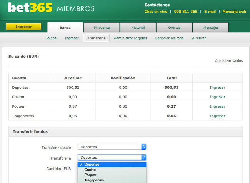Screen dimensions: 250x183
Task: Click the Deportes total 500,52
Action: [172, 88]
